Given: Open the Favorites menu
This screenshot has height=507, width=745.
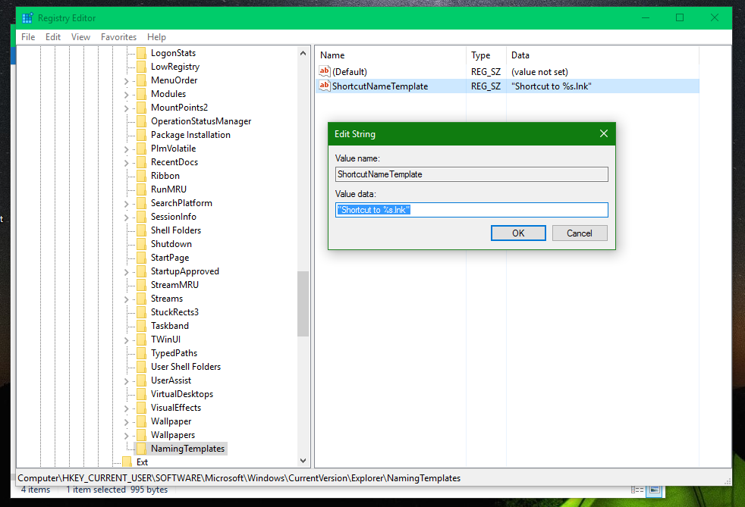Looking at the screenshot, I should tap(118, 37).
